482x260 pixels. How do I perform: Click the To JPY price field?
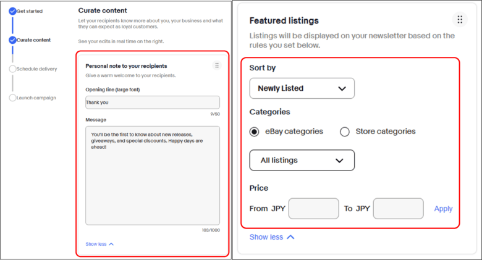(399, 209)
